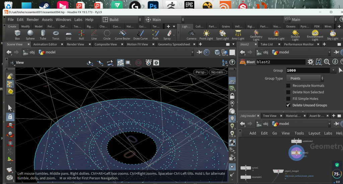Pick the Spray shelf tool
The height and width of the screenshot is (184, 343).
(x=167, y=35)
